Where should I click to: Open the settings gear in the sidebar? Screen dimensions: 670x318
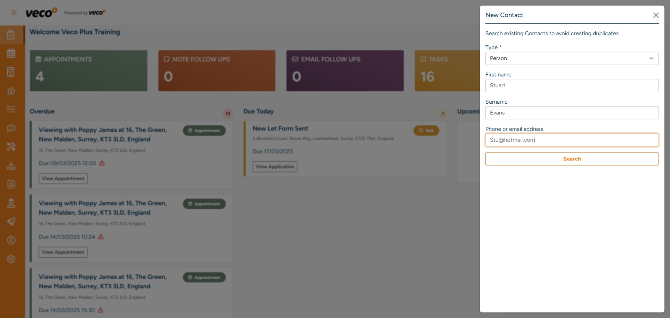12,259
